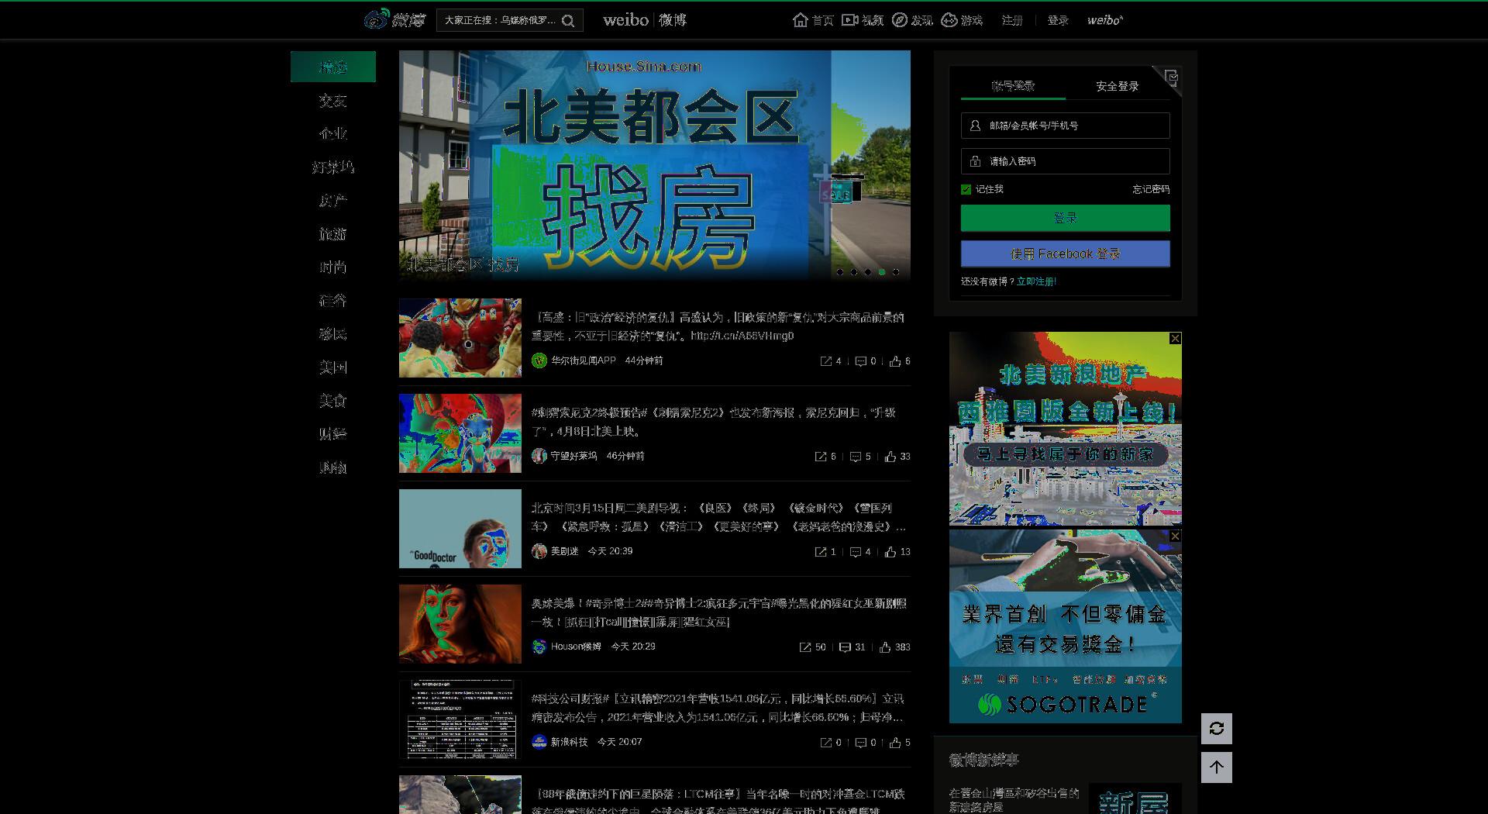
Task: Click 使用 Facebook 登录 button
Action: (1066, 254)
